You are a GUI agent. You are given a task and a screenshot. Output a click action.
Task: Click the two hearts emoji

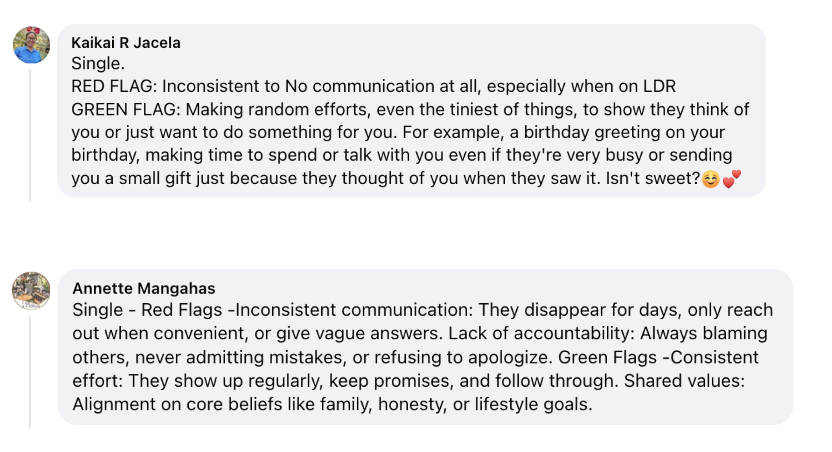[732, 178]
